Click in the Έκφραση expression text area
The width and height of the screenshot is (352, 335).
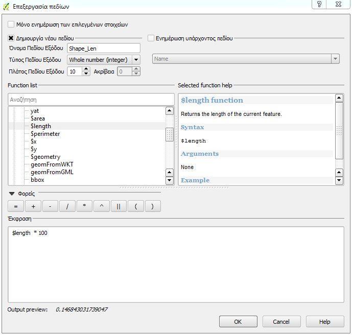tap(176, 265)
